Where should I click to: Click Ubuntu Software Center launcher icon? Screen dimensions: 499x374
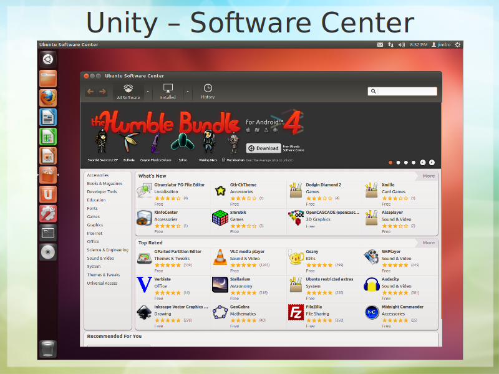pyautogui.click(x=48, y=175)
